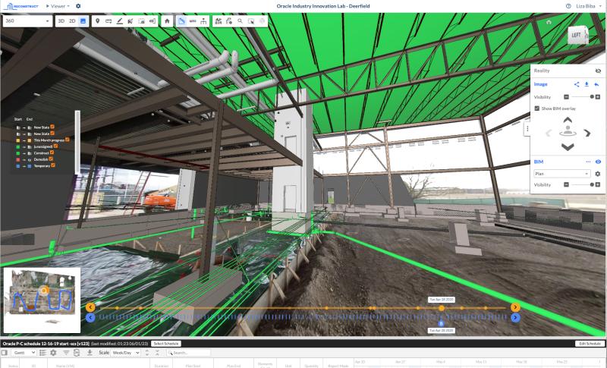
Task: Toggle This Month progress legend checkbox
Action: coord(68,140)
